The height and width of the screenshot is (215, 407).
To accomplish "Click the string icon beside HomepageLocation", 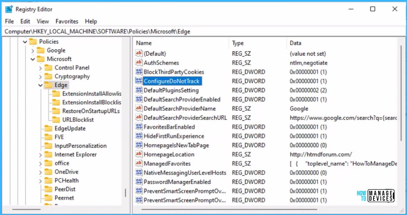I will 139,154.
